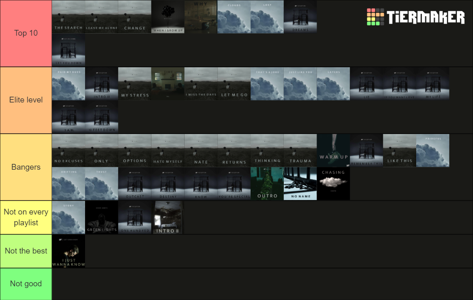
Task: Select the CHASING cloud cover tile
Action: tap(333, 184)
